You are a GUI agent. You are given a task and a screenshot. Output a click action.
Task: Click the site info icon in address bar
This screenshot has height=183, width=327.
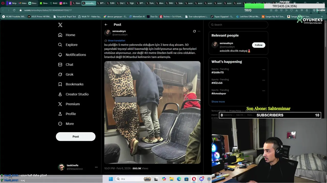20,10
